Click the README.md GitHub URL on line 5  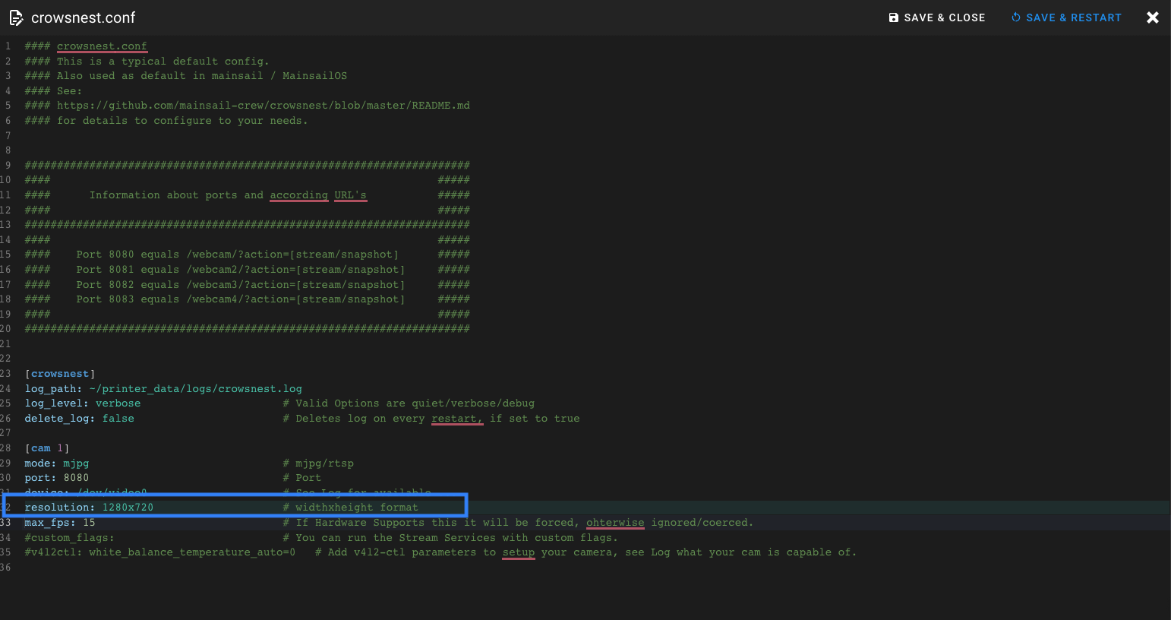click(x=264, y=106)
